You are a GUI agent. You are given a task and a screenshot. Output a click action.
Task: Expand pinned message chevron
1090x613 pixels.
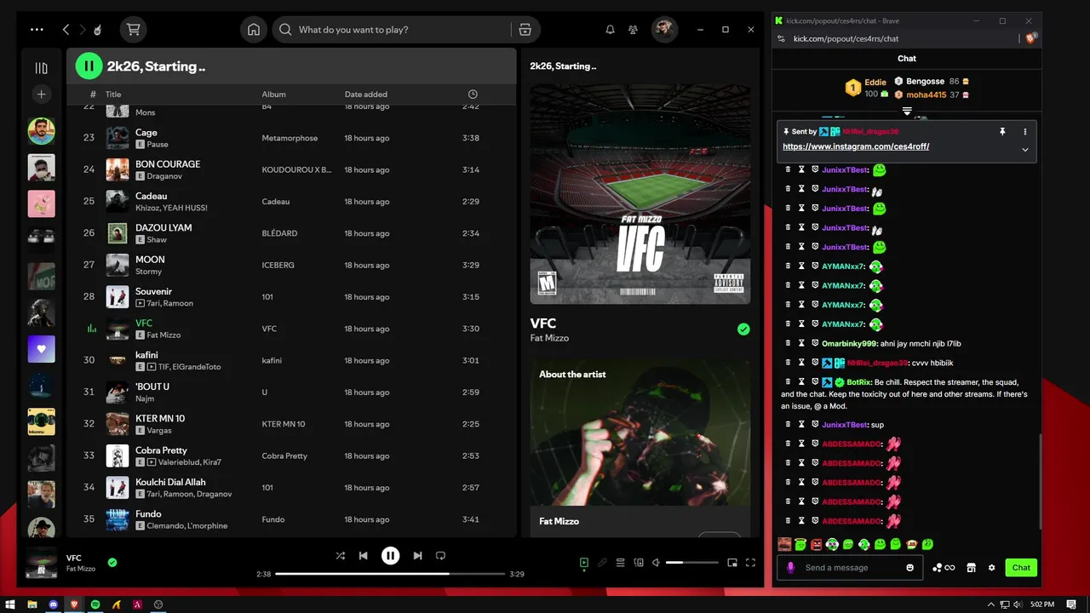[1025, 150]
